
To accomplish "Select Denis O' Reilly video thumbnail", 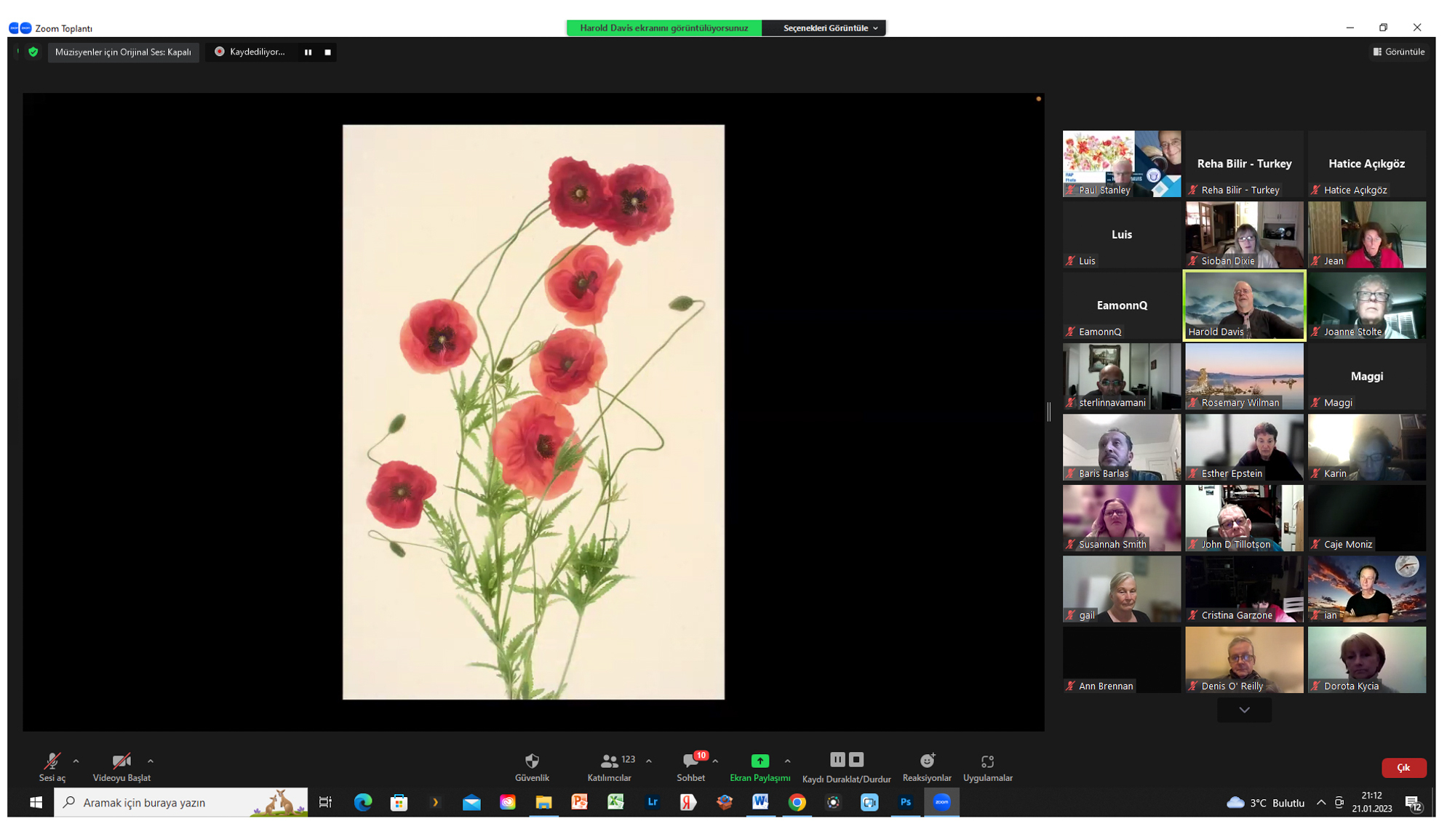I will pos(1244,660).
